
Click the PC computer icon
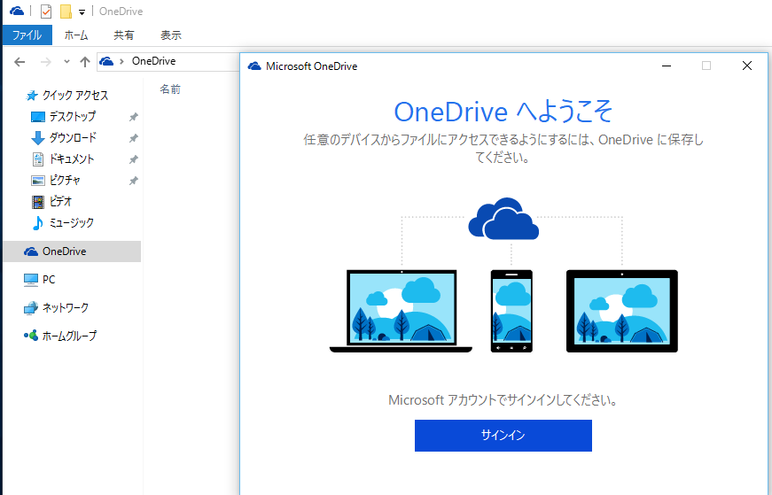(x=31, y=280)
